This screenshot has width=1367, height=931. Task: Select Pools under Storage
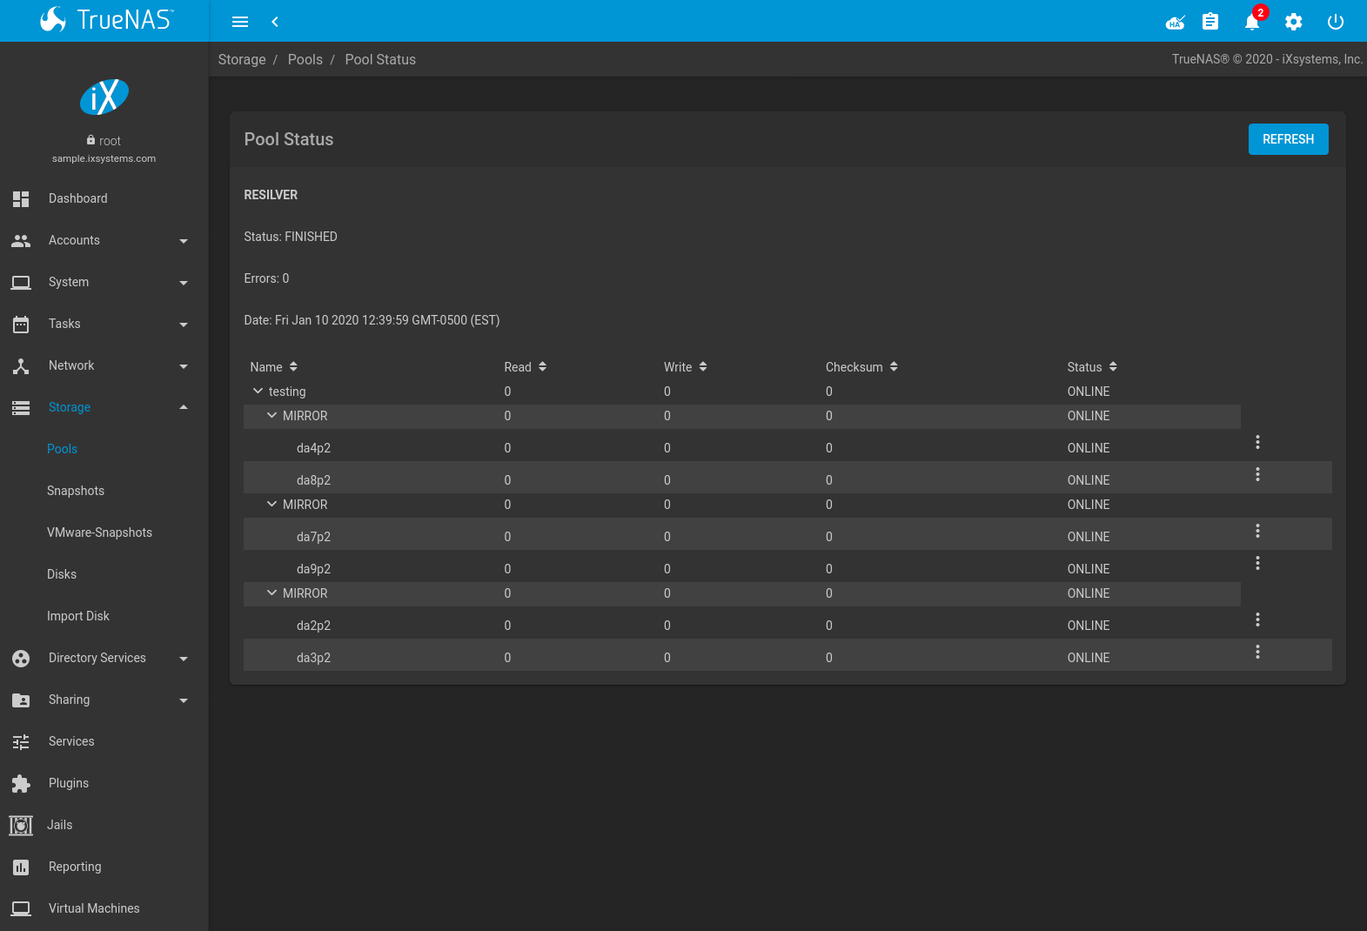click(62, 449)
